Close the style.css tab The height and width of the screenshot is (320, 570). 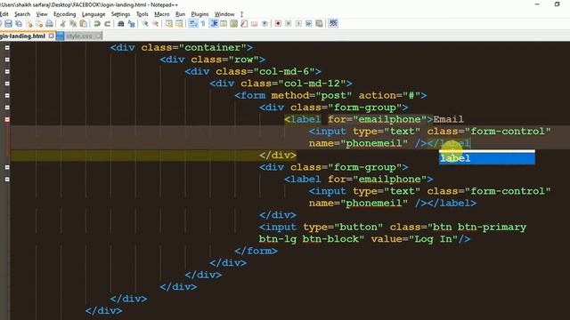click(x=99, y=36)
